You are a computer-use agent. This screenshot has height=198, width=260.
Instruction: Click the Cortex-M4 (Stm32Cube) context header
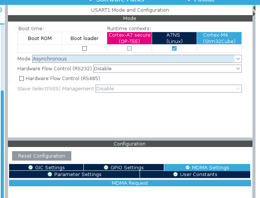click(219, 38)
